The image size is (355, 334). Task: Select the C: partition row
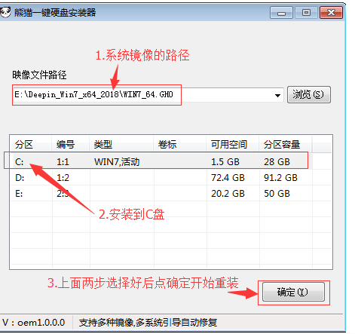pos(161,161)
